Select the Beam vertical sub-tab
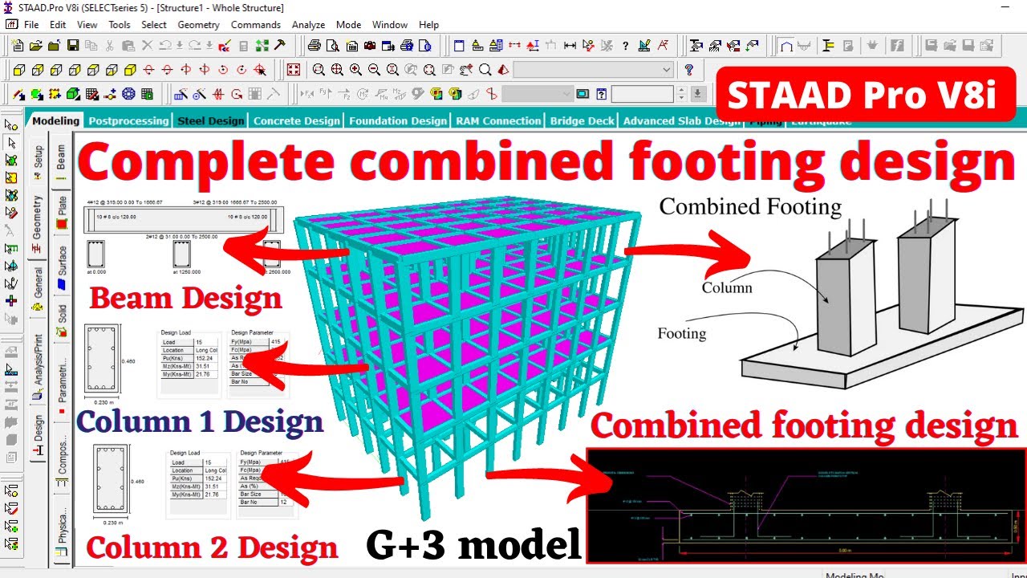The image size is (1027, 578). pyautogui.click(x=62, y=164)
